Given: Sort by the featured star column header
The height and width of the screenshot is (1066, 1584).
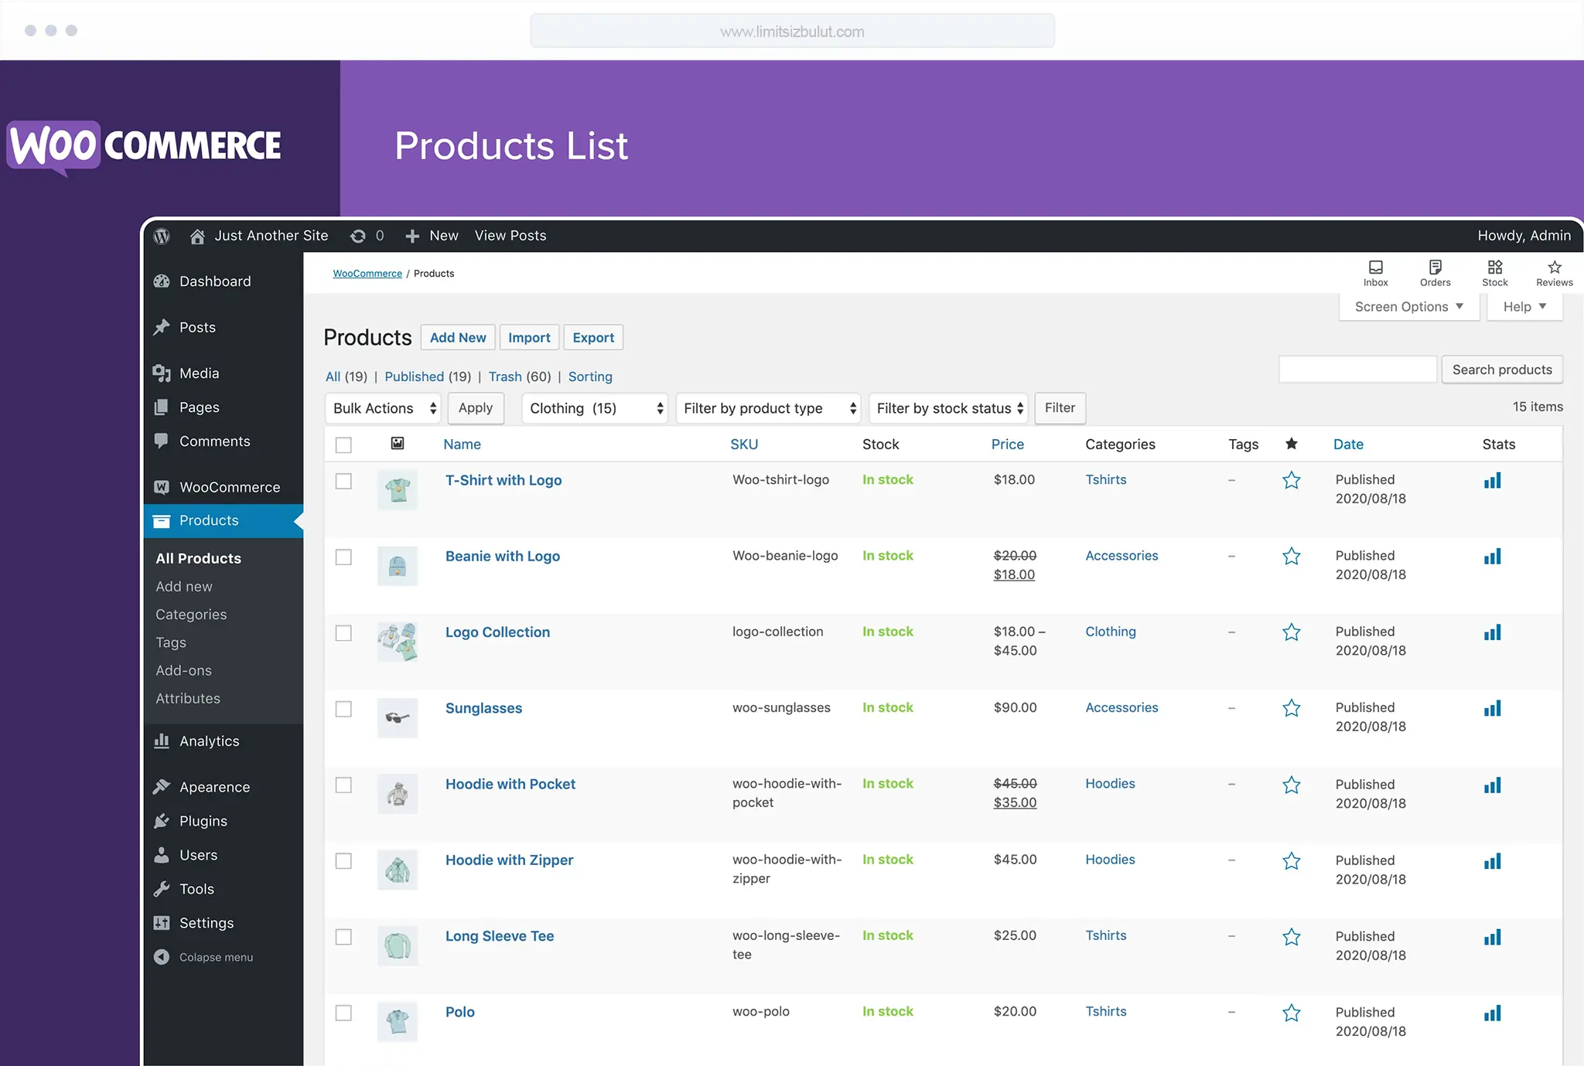Looking at the screenshot, I should (1291, 444).
